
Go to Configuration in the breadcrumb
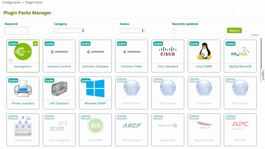pyautogui.click(x=11, y=2)
